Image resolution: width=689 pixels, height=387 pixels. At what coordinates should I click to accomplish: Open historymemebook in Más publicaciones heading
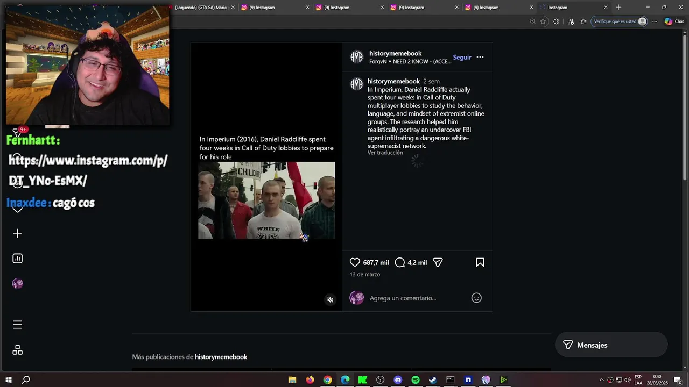(x=221, y=357)
